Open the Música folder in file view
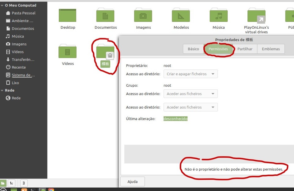294x191 pixels. (x=219, y=16)
